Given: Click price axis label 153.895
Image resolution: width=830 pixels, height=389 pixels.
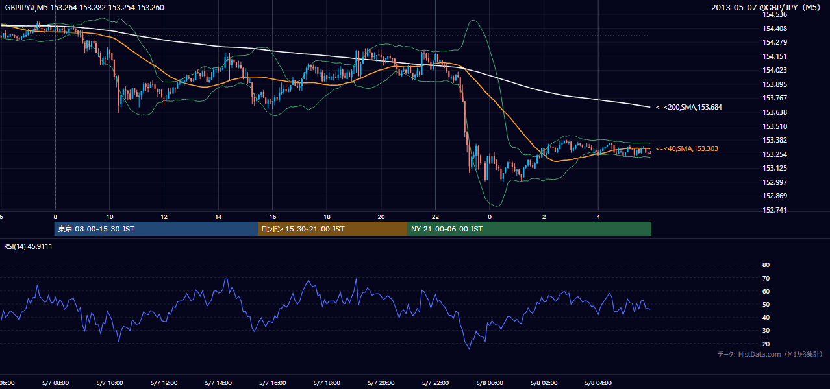Looking at the screenshot, I should point(774,84).
